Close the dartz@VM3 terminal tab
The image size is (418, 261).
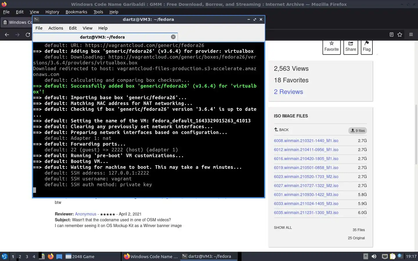(x=173, y=37)
